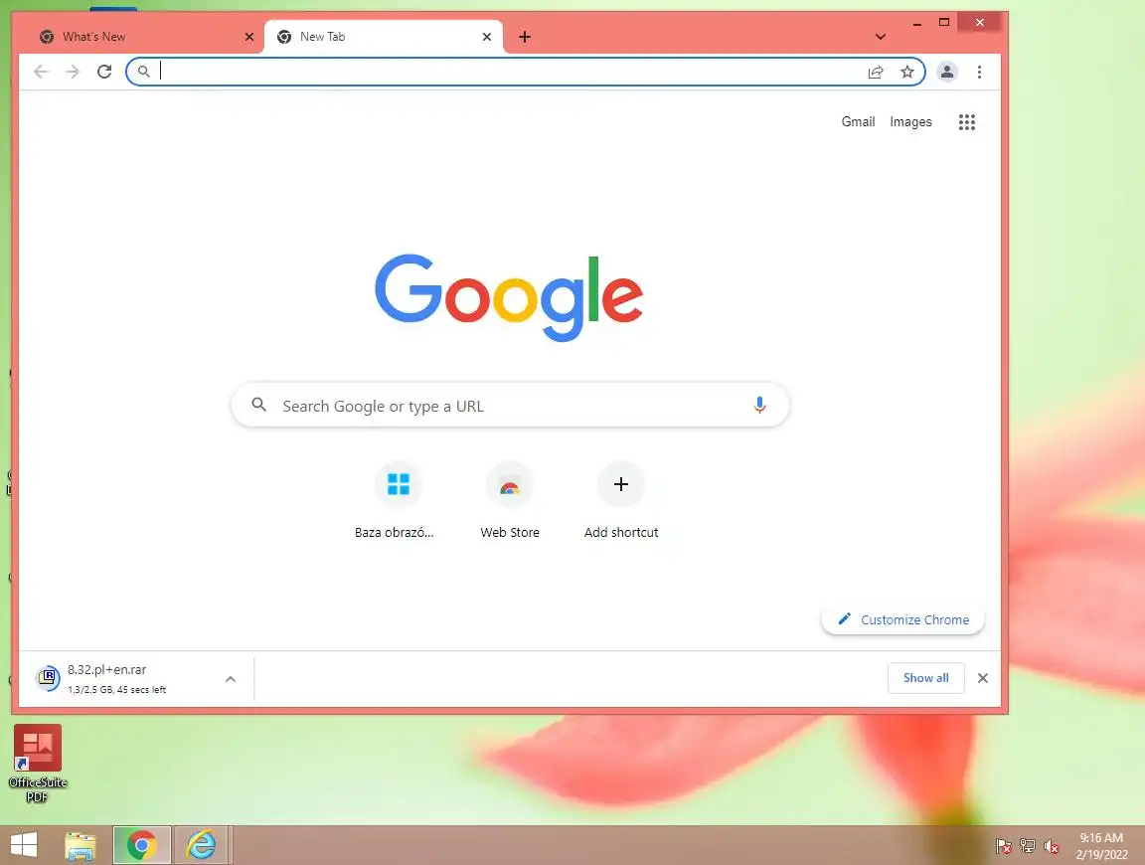Screen dimensions: 1145x865
Task: Click the Search Google or type a URL box
Action: point(510,406)
